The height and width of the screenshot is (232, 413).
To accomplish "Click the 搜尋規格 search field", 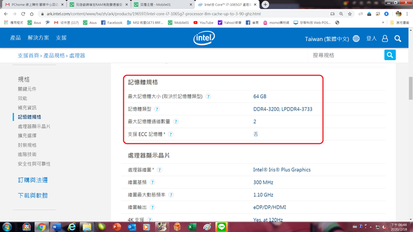I will 346,55.
